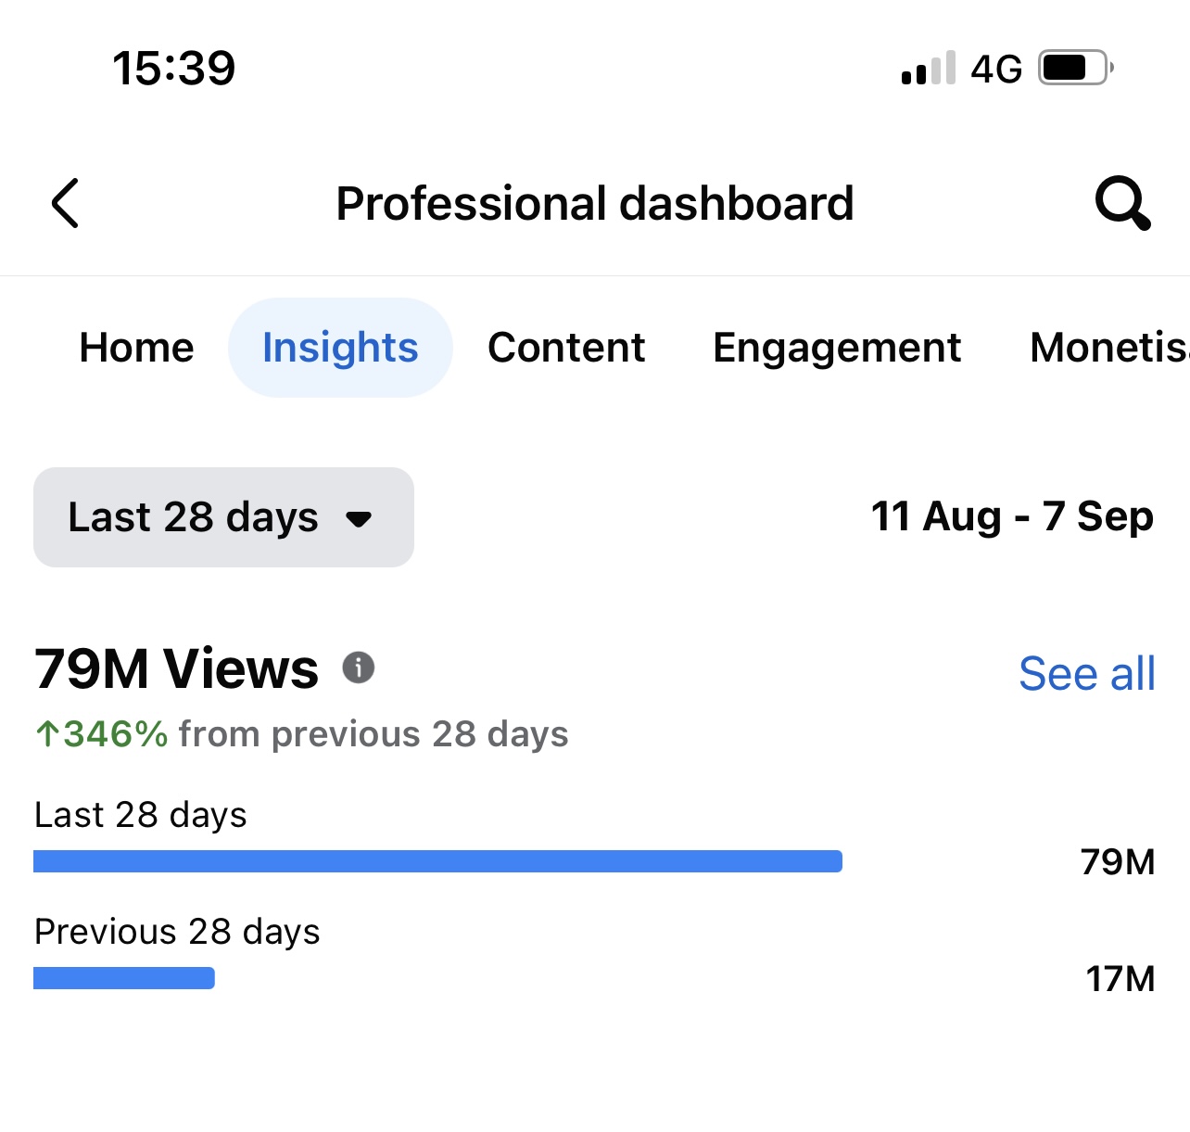Open the Last 28 days dropdown
1190x1132 pixels.
coord(223,517)
